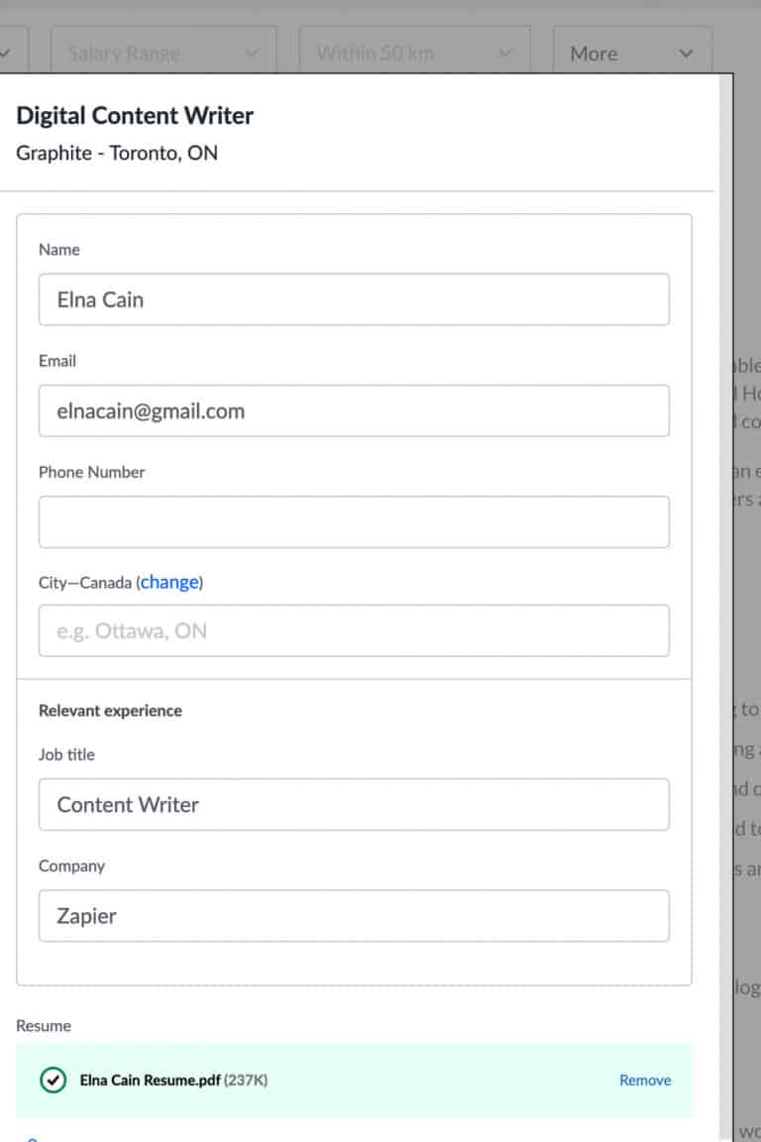
Task: Click the Phone Number label
Action: (91, 472)
